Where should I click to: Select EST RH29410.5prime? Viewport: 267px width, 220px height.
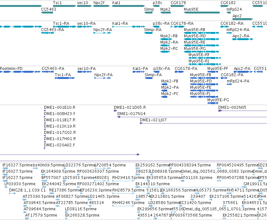pos(128,178)
